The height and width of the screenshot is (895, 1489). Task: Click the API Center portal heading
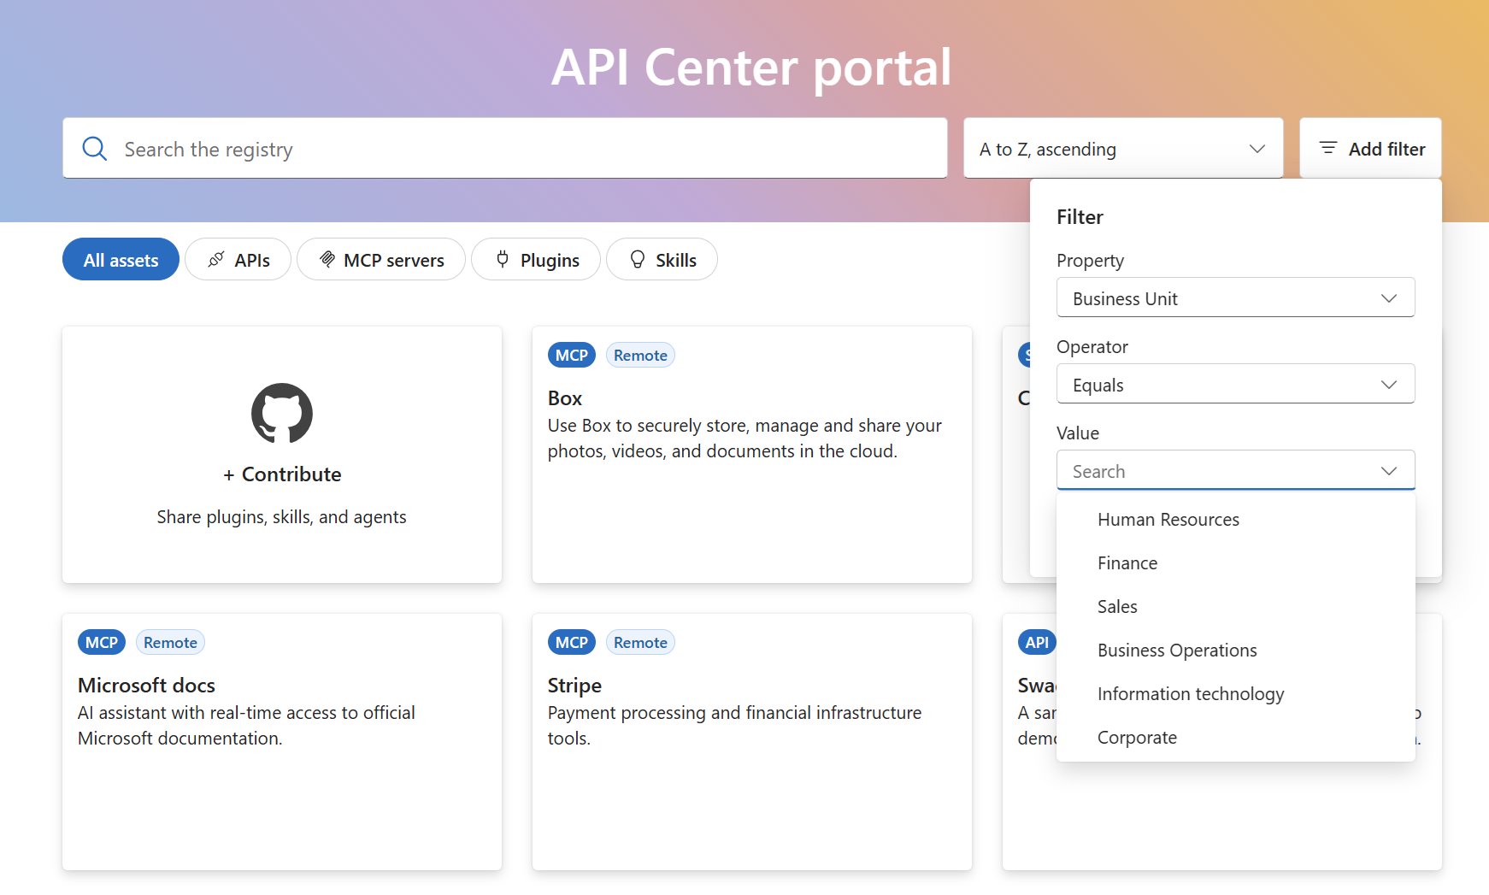coord(751,67)
